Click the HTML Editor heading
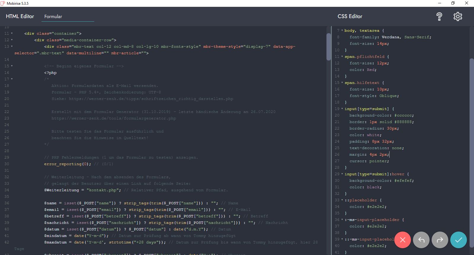The height and width of the screenshot is (255, 474). point(20,17)
